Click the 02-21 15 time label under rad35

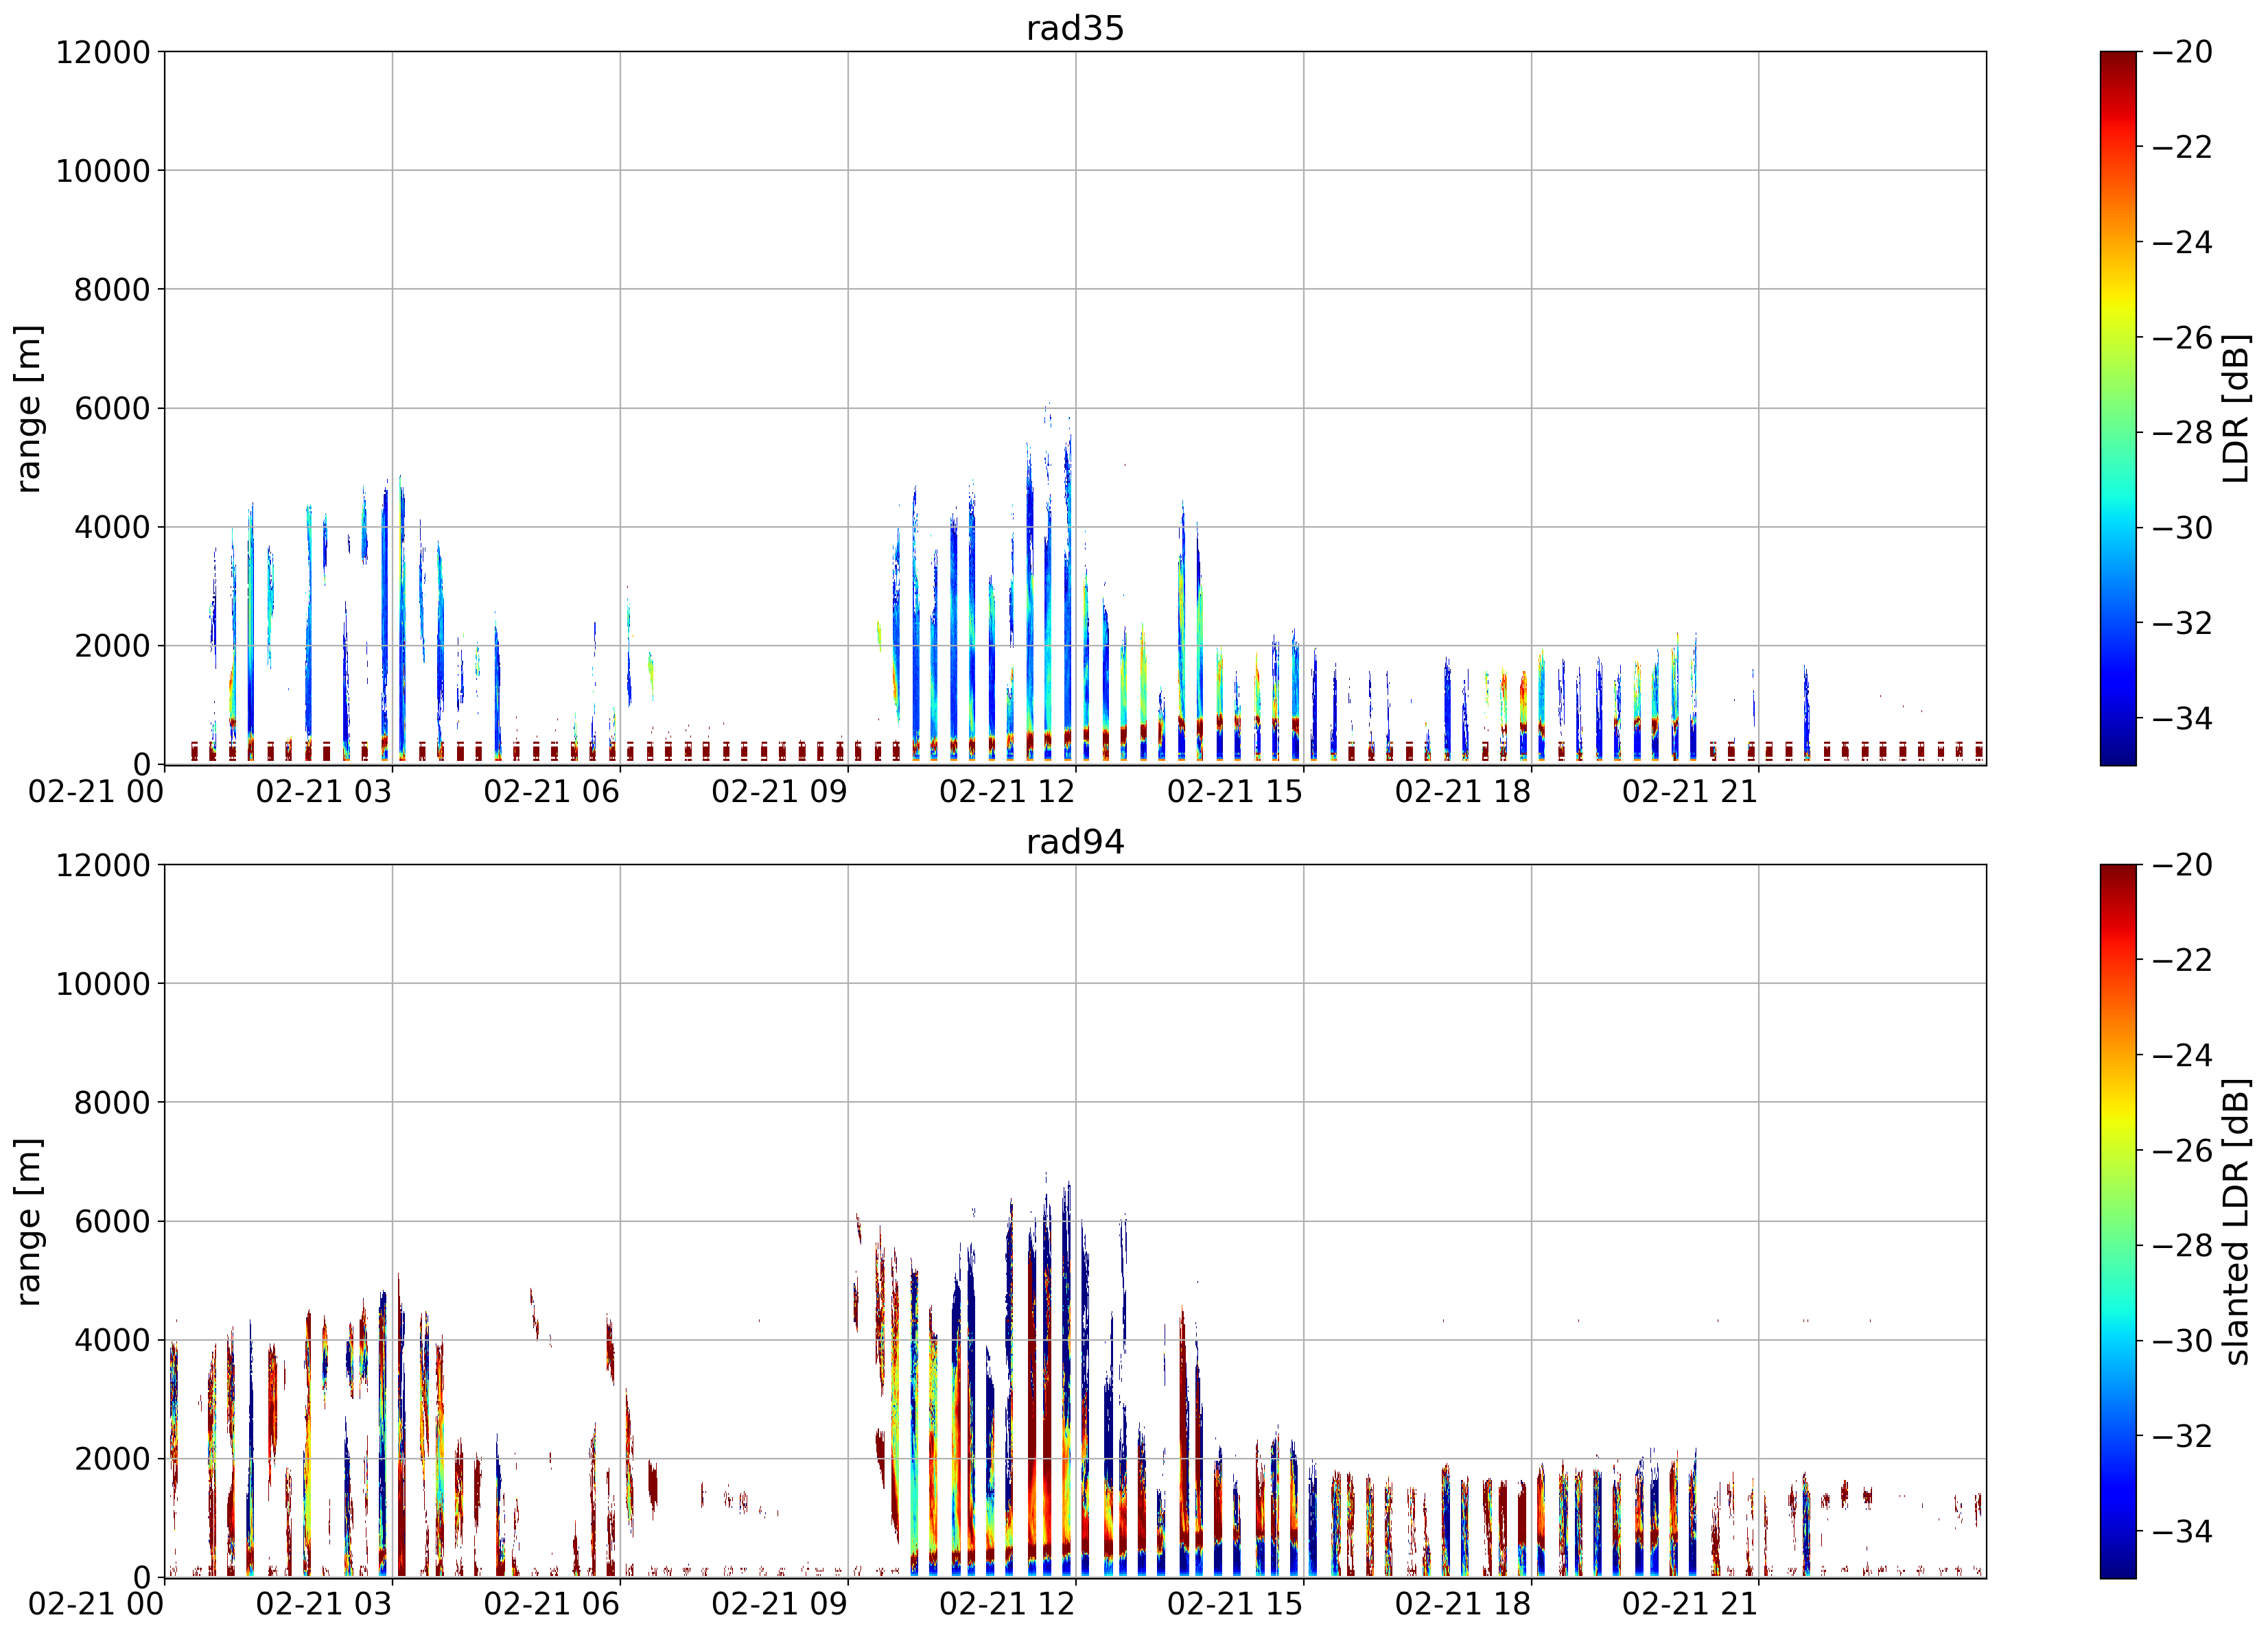[x=1235, y=792]
